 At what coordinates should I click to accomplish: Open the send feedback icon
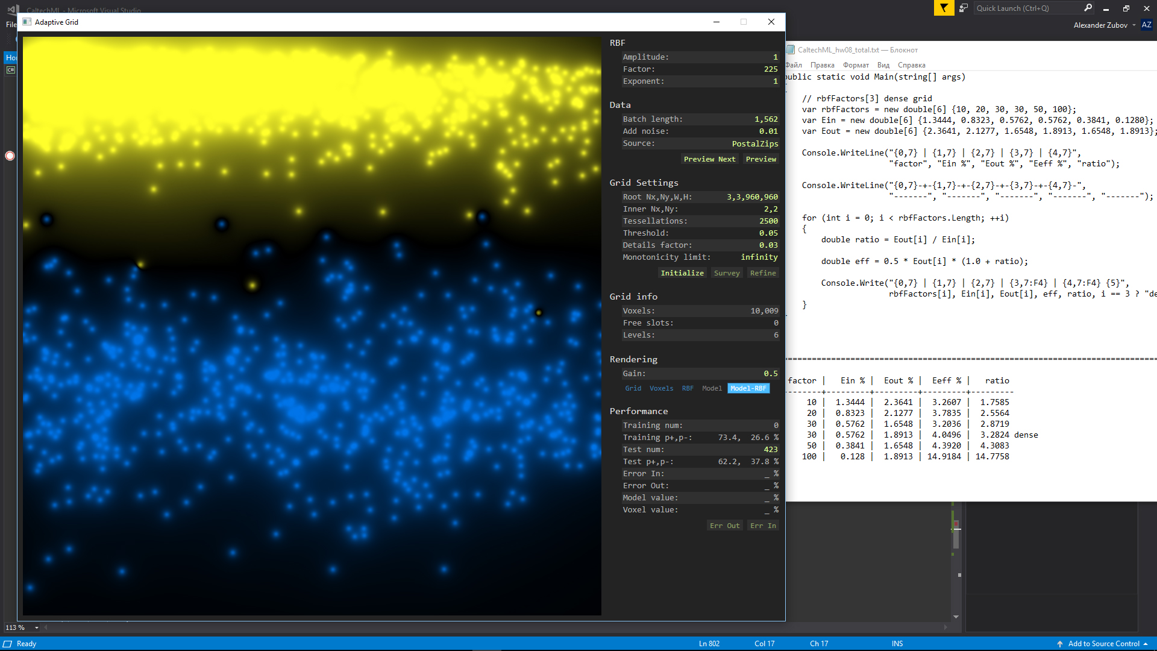pos(964,8)
